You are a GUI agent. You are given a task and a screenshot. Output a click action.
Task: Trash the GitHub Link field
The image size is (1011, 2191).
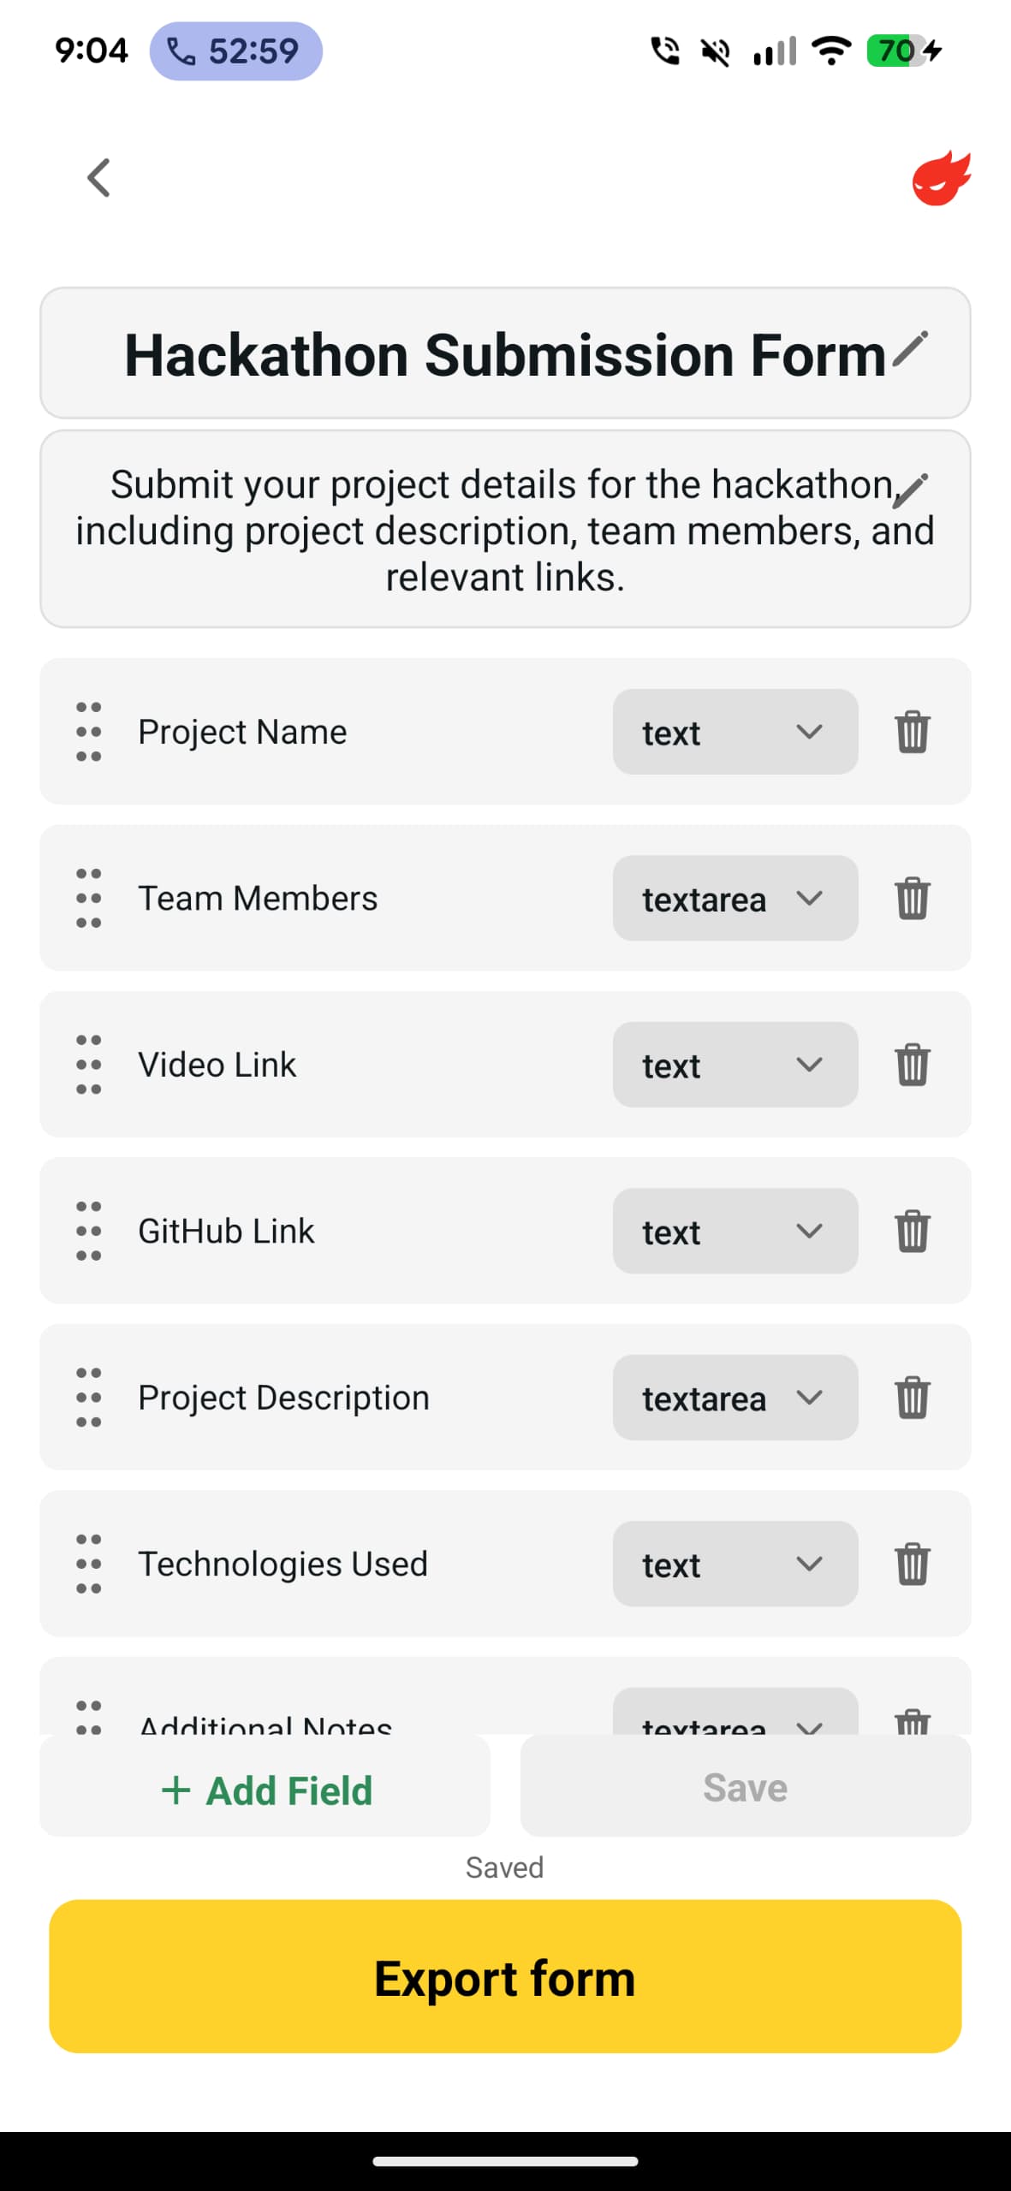click(912, 1232)
